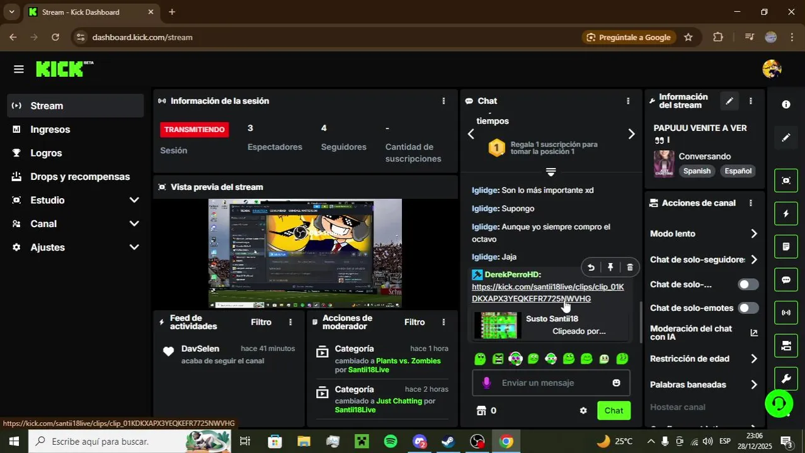Insert the first green emote from quick row

(481, 359)
